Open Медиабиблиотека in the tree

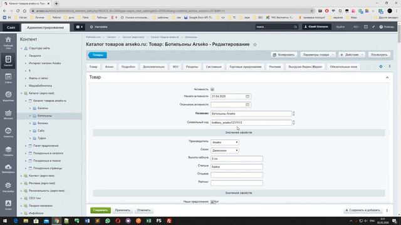pyautogui.click(x=40, y=86)
